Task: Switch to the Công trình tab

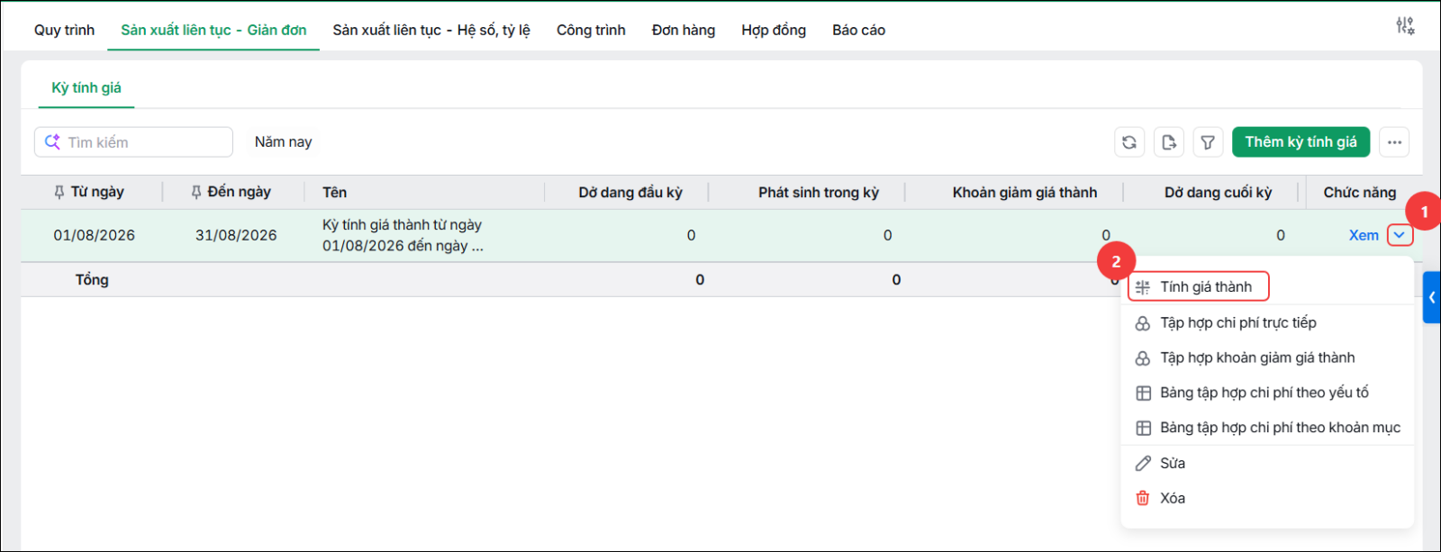Action: pos(591,30)
